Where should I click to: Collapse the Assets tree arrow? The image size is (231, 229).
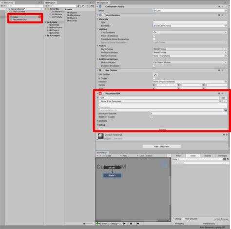pos(46,22)
